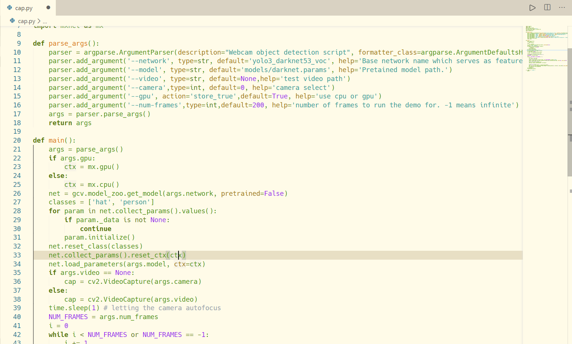Viewport: 572px width, 344px height.
Task: Click 'Pretained model path.' help string
Action: 404,70
